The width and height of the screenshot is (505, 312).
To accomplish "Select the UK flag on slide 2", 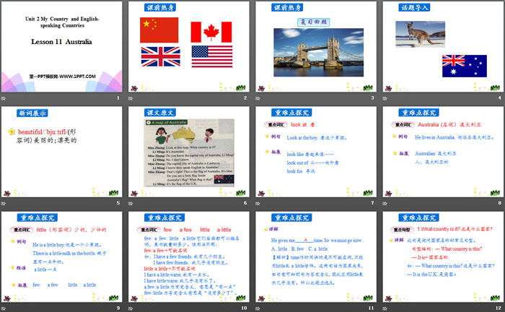I will point(161,56).
